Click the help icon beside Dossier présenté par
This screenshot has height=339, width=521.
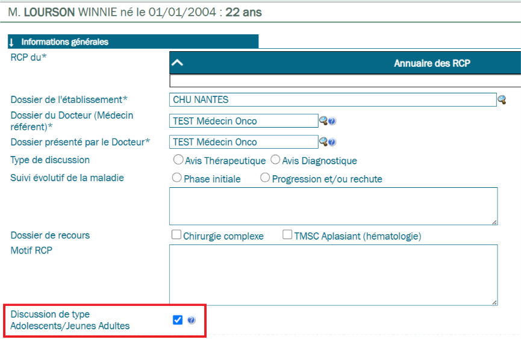tap(332, 143)
